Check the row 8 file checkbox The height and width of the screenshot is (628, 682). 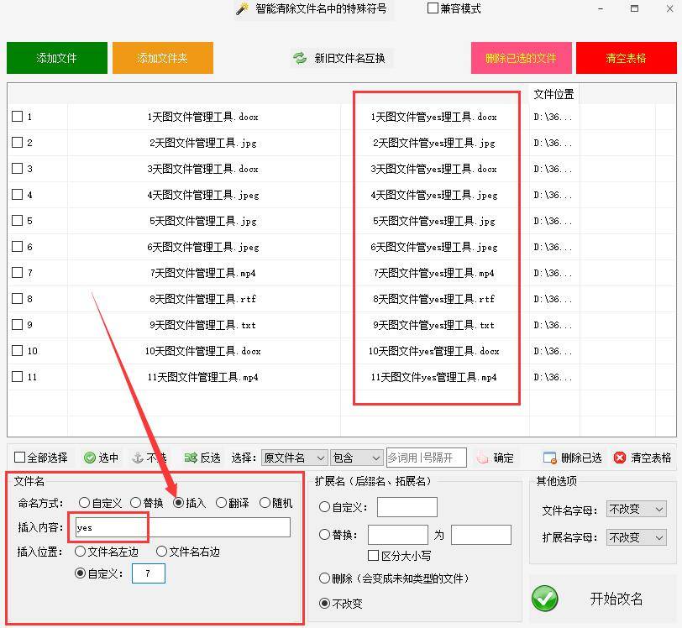tap(17, 298)
